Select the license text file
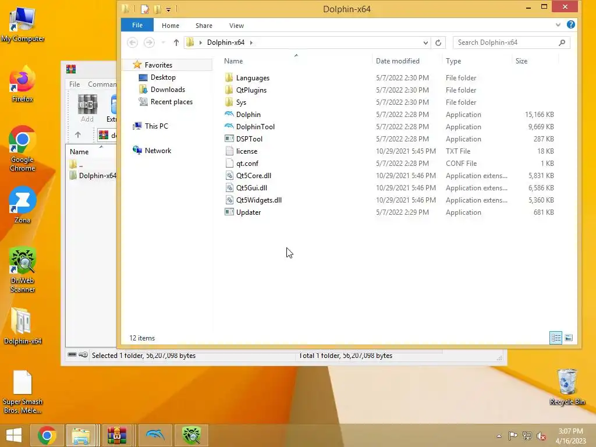Screen dimensions: 596x447 (247, 151)
